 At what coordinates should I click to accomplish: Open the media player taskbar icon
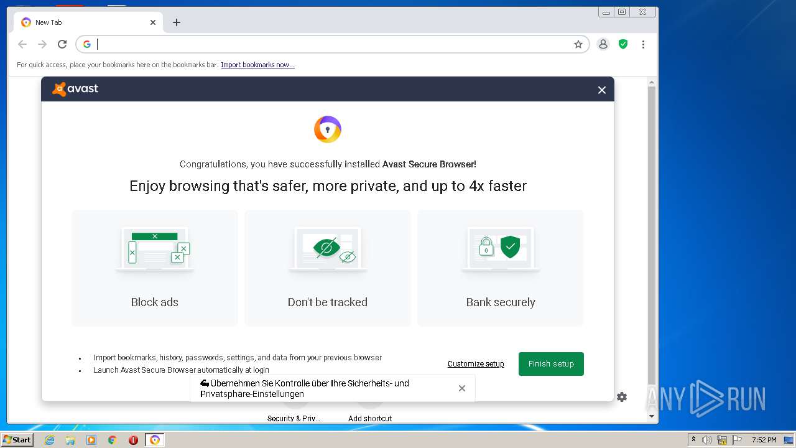click(91, 440)
